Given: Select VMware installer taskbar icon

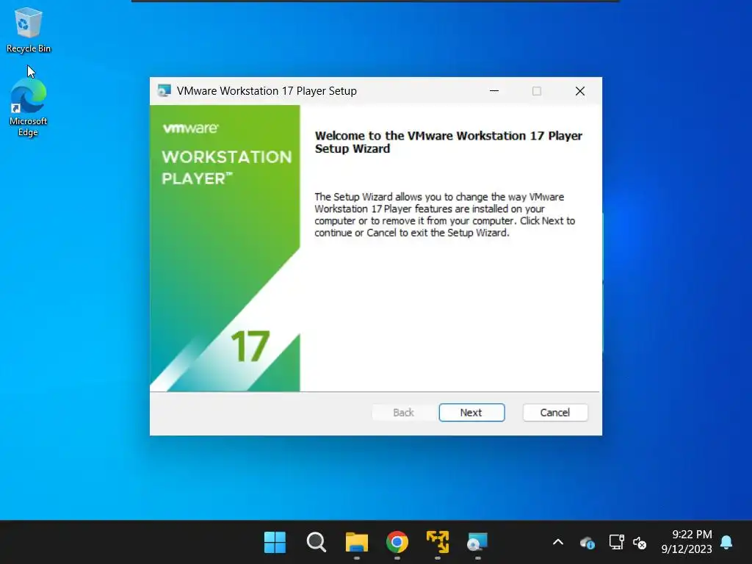Looking at the screenshot, I should tap(477, 543).
